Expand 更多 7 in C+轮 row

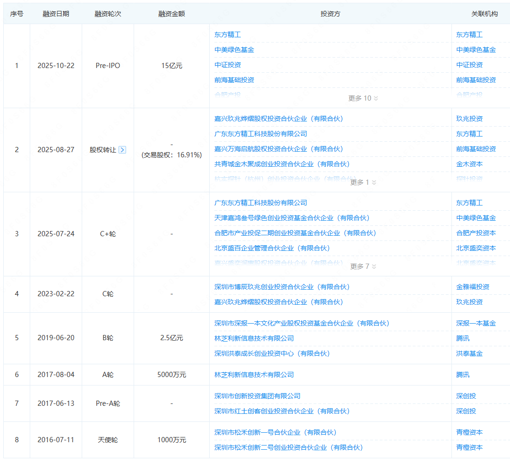coord(363,266)
